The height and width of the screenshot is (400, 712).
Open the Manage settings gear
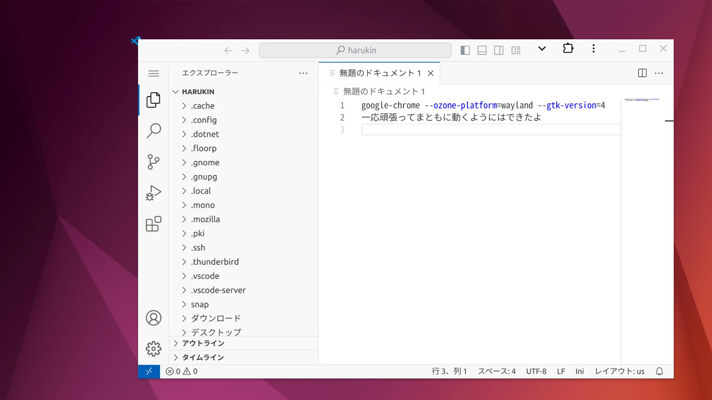(x=154, y=349)
